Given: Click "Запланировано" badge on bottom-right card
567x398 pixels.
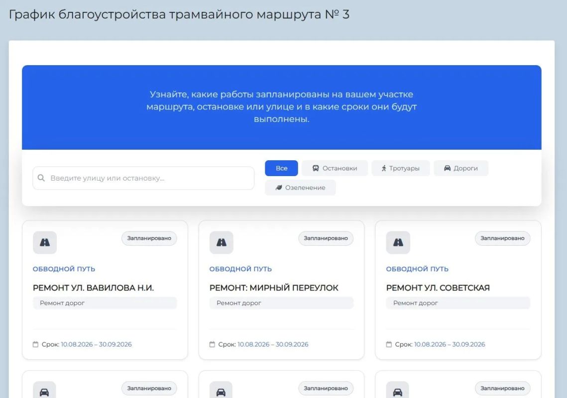Looking at the screenshot, I should (502, 388).
